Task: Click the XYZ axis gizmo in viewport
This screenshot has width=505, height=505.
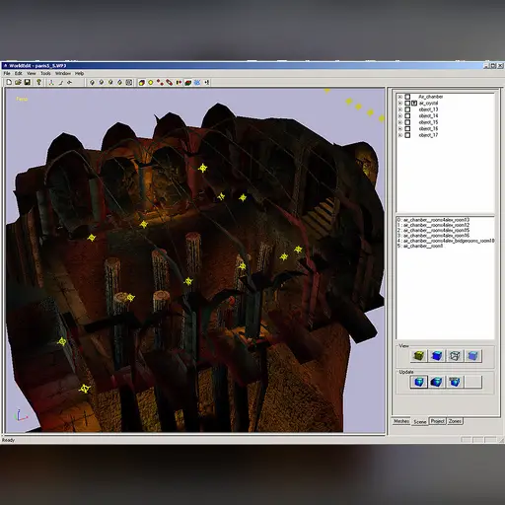Action: [20, 415]
